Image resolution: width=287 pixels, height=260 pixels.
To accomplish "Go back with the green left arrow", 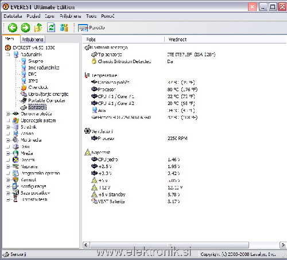I will coord(13,28).
